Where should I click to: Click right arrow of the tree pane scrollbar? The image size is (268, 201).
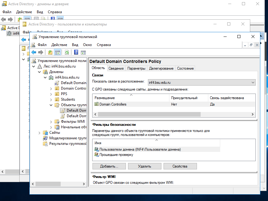tap(84, 184)
